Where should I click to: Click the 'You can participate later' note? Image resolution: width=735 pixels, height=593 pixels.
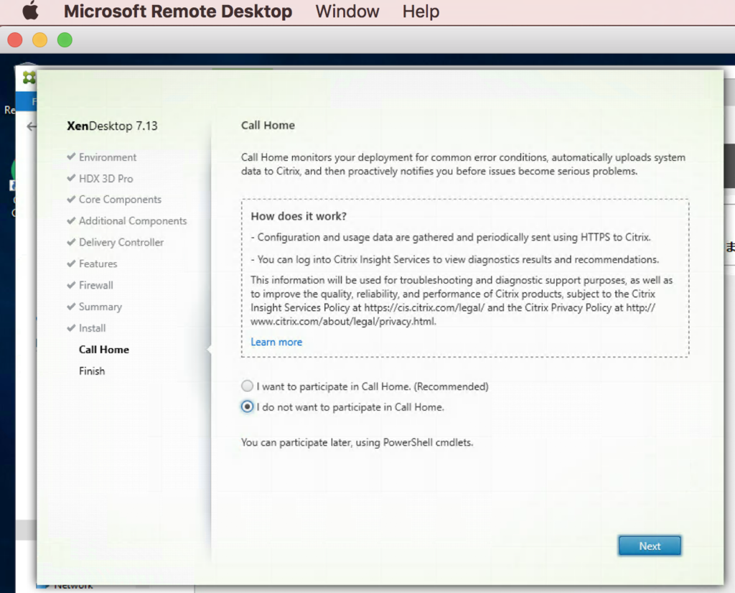(357, 442)
